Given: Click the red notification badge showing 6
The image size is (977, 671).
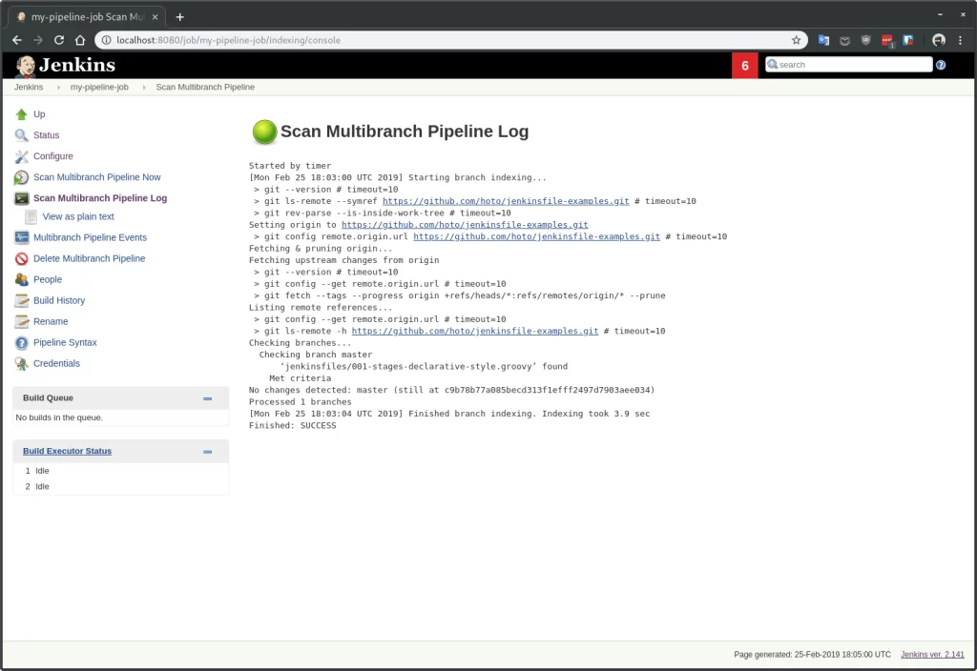Looking at the screenshot, I should (x=744, y=66).
